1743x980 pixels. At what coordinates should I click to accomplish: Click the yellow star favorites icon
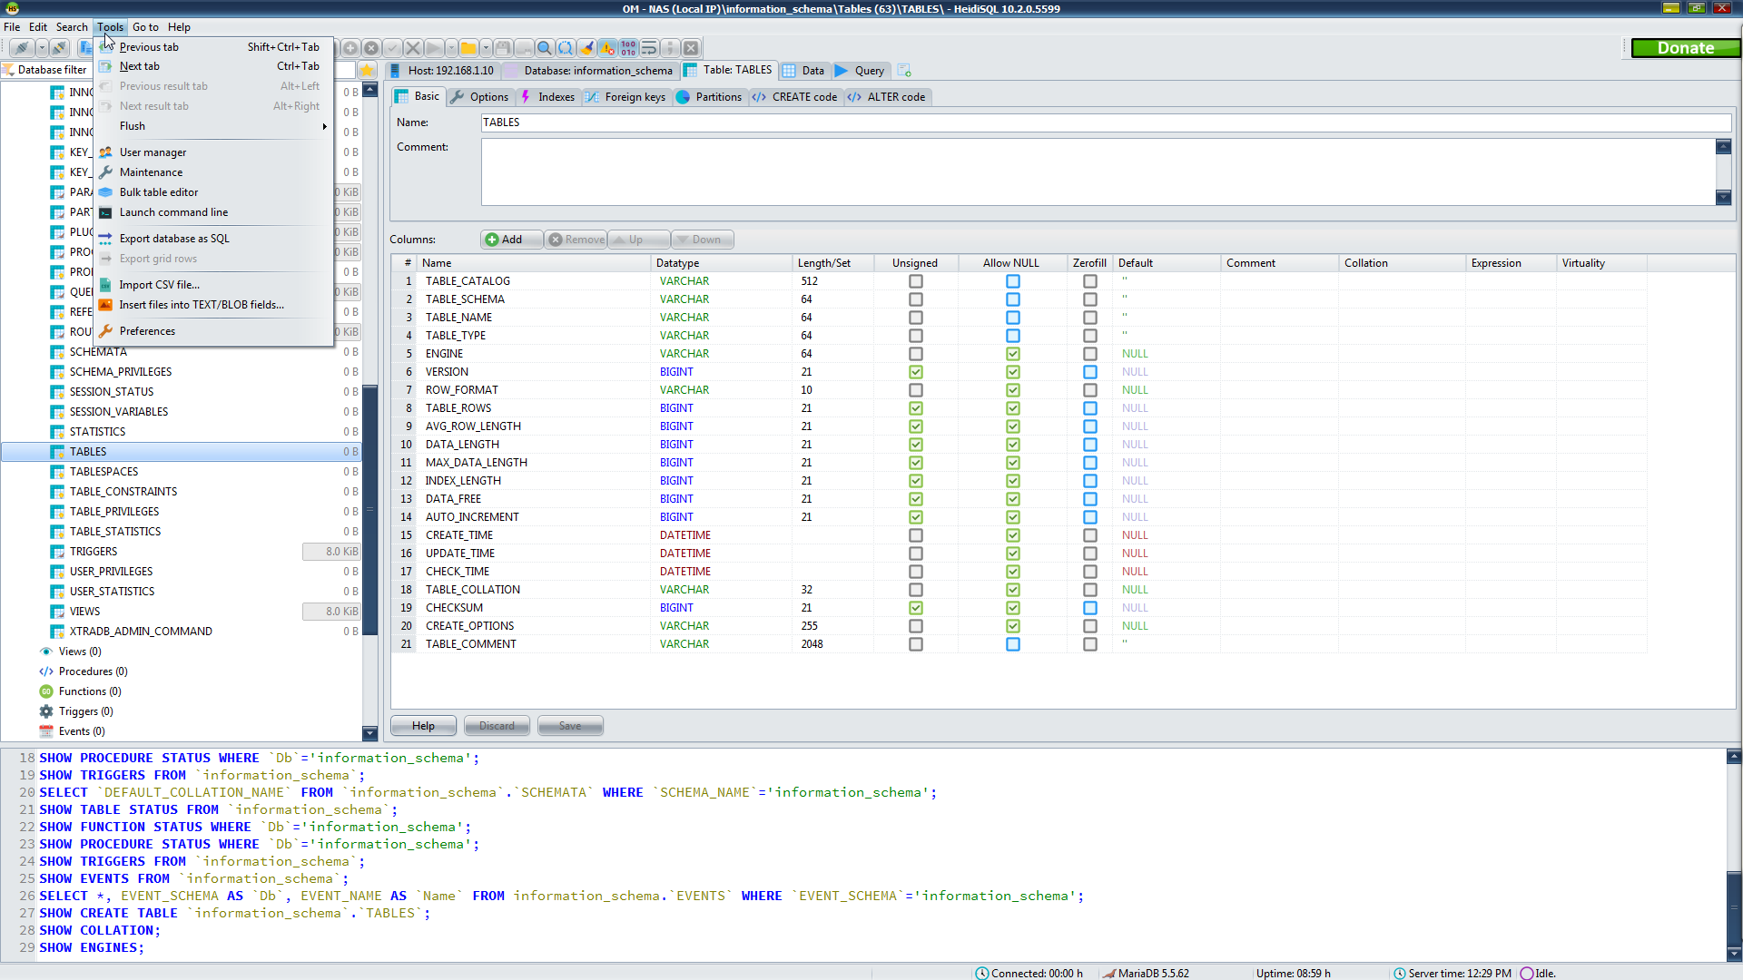click(367, 70)
